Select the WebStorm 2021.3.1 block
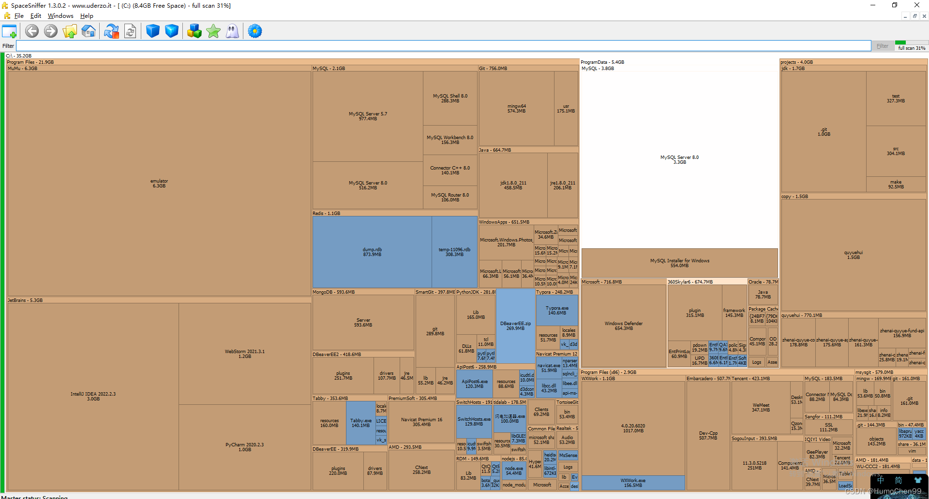The width and height of the screenshot is (929, 499). coord(245,354)
